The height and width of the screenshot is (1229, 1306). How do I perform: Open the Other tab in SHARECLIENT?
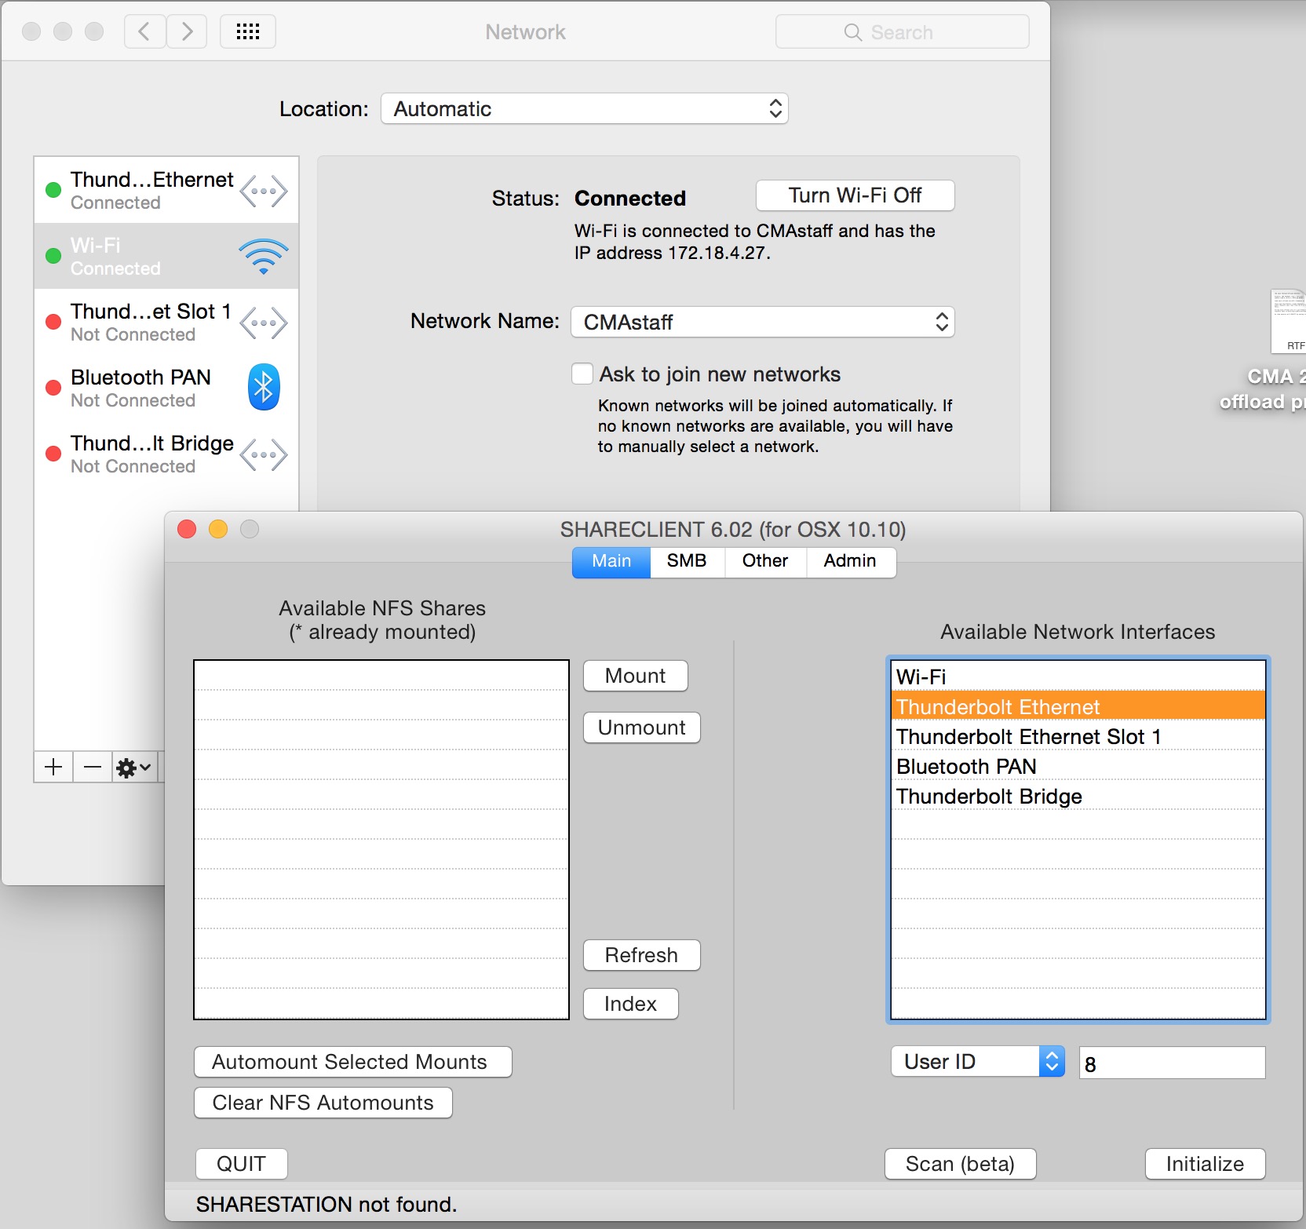point(765,561)
